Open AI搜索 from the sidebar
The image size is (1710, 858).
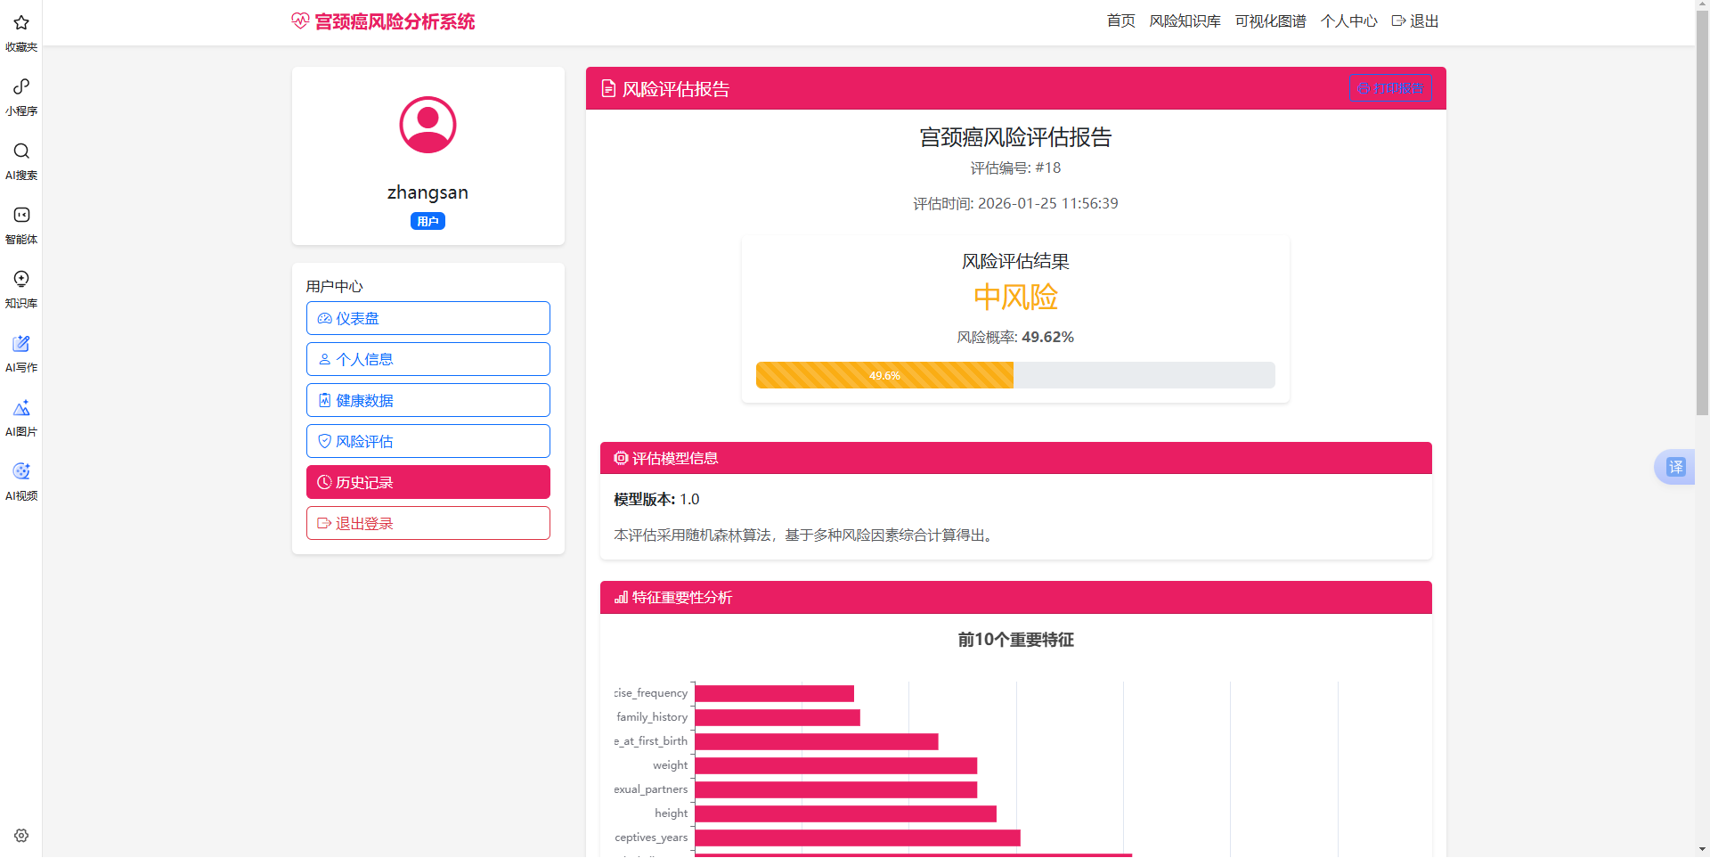20,160
